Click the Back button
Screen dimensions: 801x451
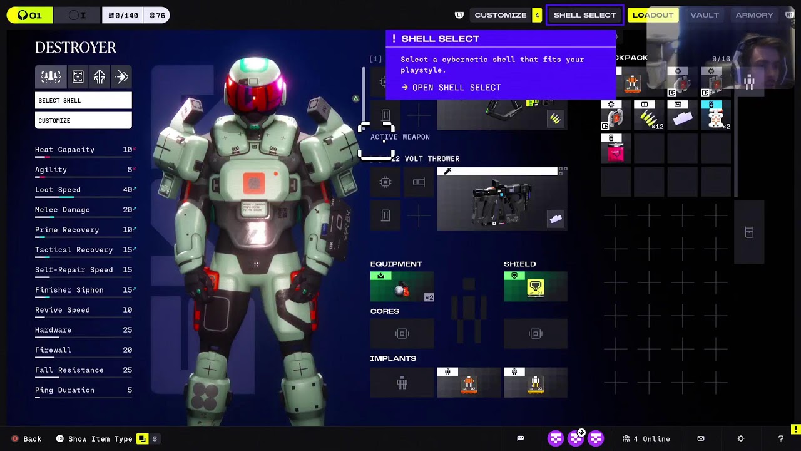pyautogui.click(x=27, y=438)
